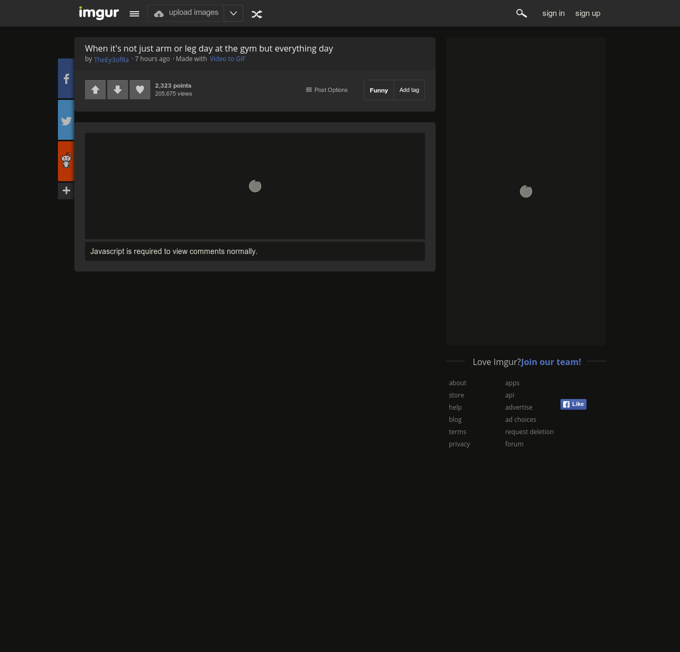Click the 205,675 views text
680x652 pixels.
coord(174,94)
